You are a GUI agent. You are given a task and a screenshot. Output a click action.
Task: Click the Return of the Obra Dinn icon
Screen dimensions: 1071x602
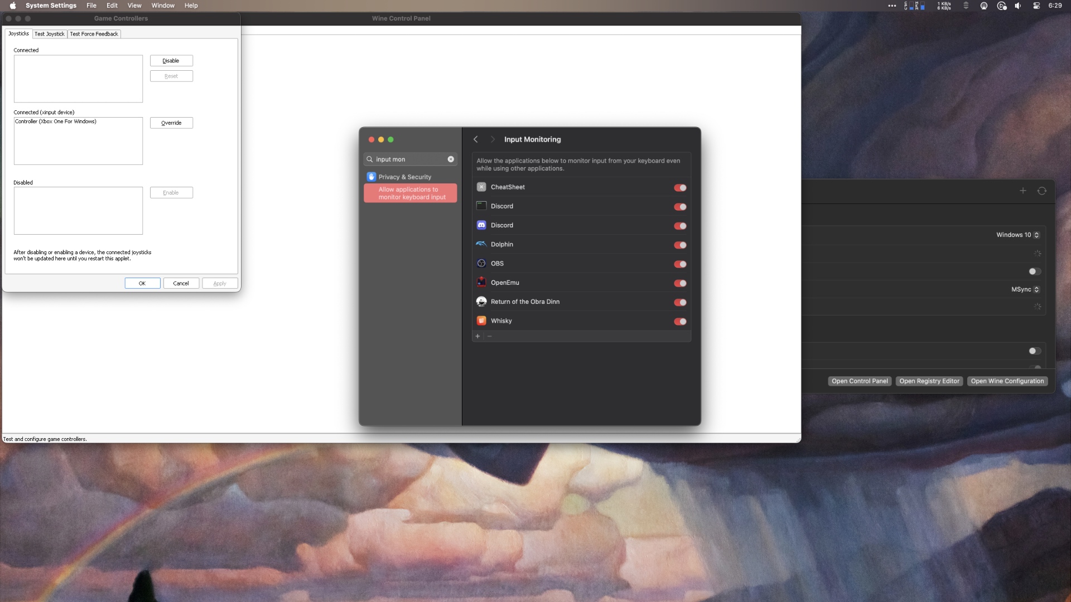tap(481, 302)
